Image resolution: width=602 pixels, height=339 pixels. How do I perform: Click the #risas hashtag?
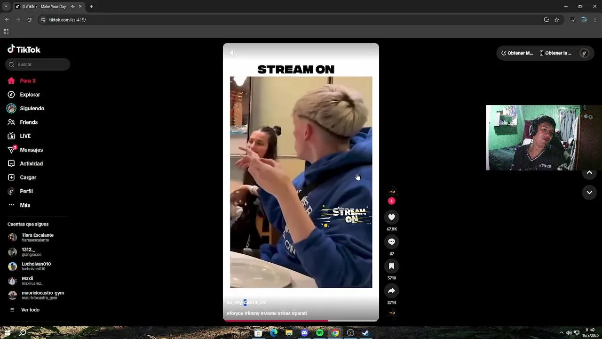284,314
